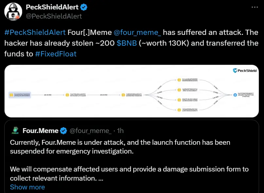The image size is (264, 193).
Task: Follow the #FixedFloat hashtag link
Action: pyautogui.click(x=56, y=53)
